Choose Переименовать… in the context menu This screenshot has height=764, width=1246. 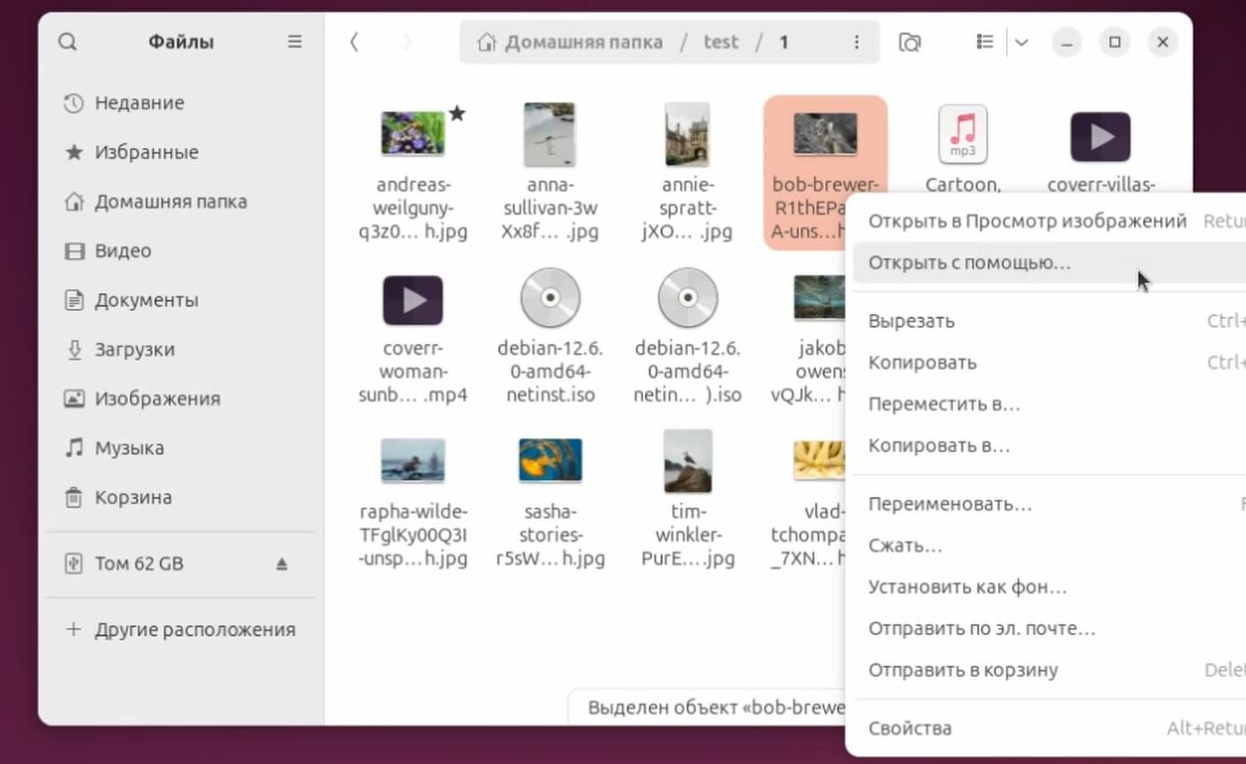1049,504
